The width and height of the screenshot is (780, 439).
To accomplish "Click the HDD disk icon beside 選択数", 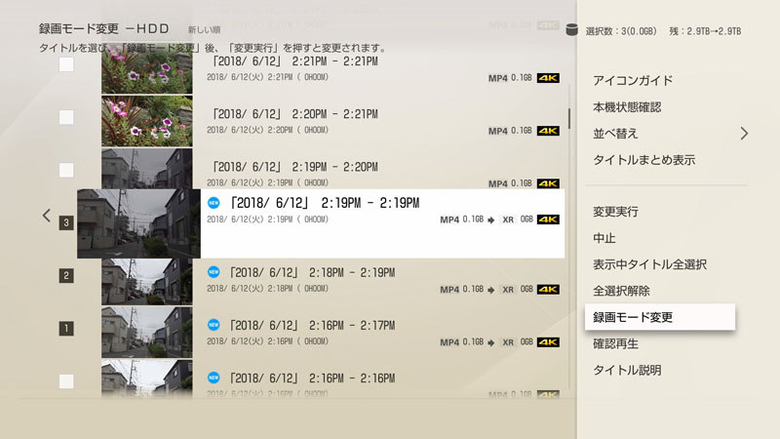I will [572, 30].
